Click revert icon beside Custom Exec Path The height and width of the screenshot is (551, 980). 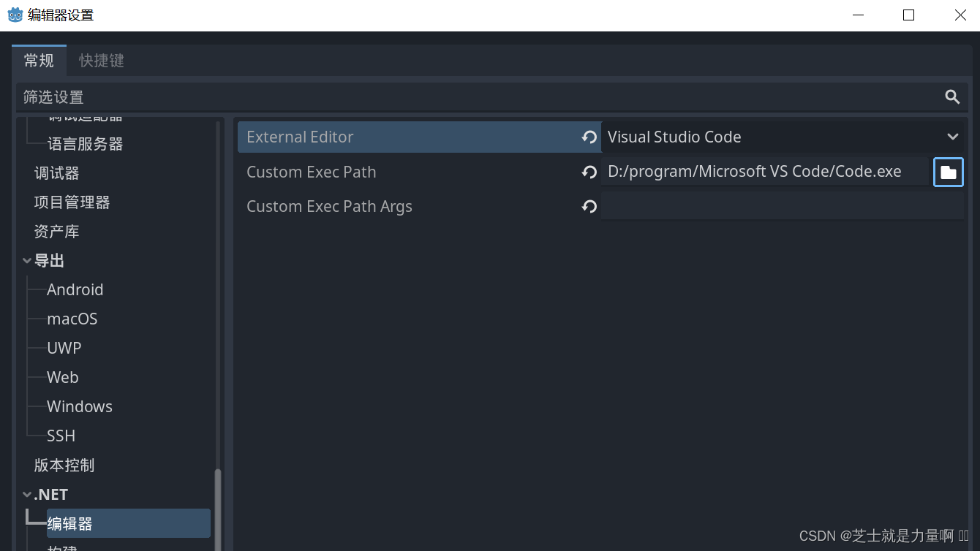tap(589, 172)
